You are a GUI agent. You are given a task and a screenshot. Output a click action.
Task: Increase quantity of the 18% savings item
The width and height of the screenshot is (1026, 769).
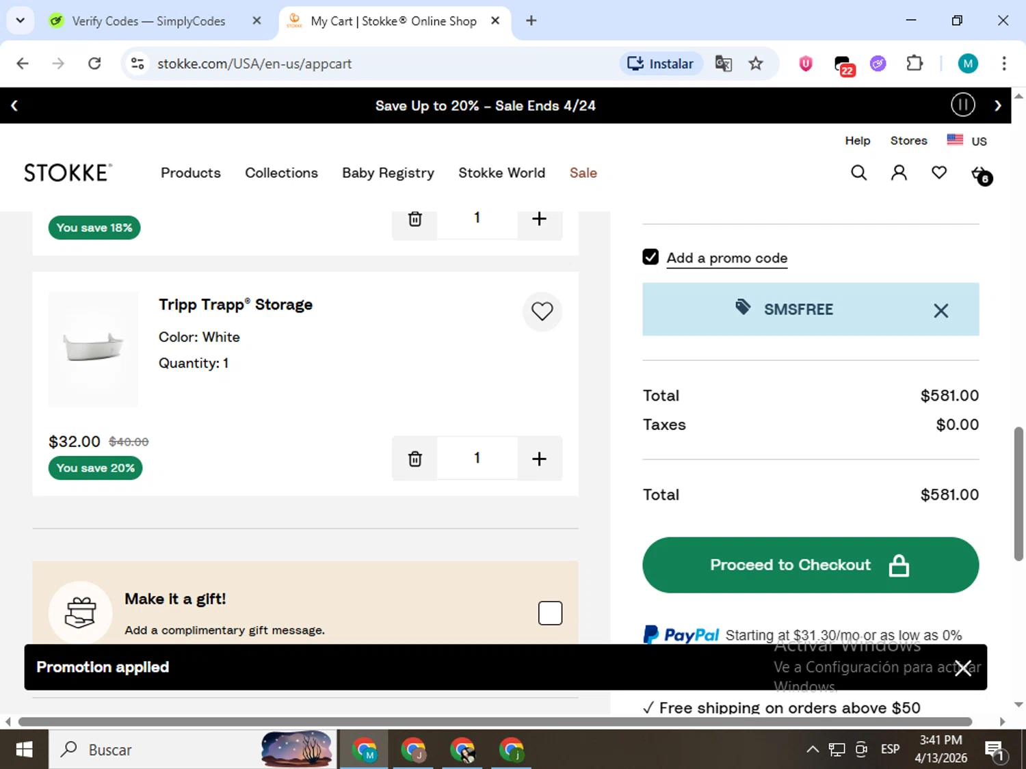pyautogui.click(x=539, y=219)
